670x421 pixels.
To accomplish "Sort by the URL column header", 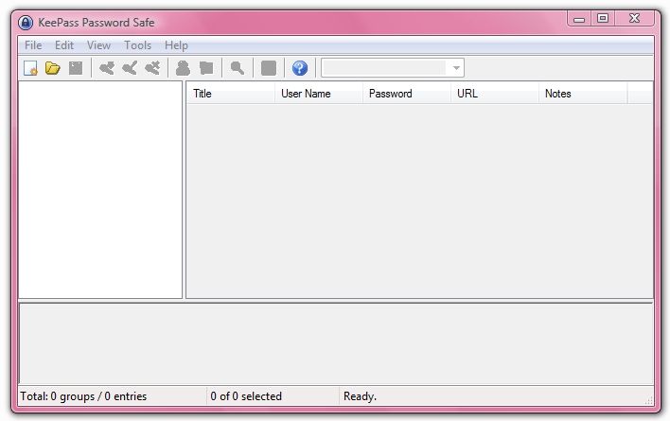I will pos(495,94).
